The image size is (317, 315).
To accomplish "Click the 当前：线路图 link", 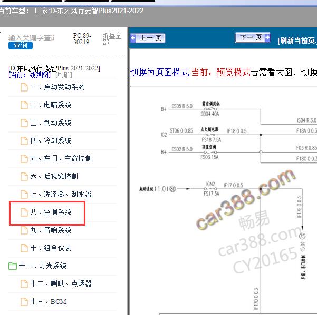I will (30, 75).
